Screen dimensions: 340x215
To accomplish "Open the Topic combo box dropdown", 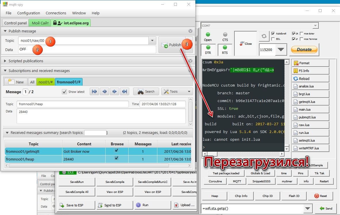I will [152, 41].
